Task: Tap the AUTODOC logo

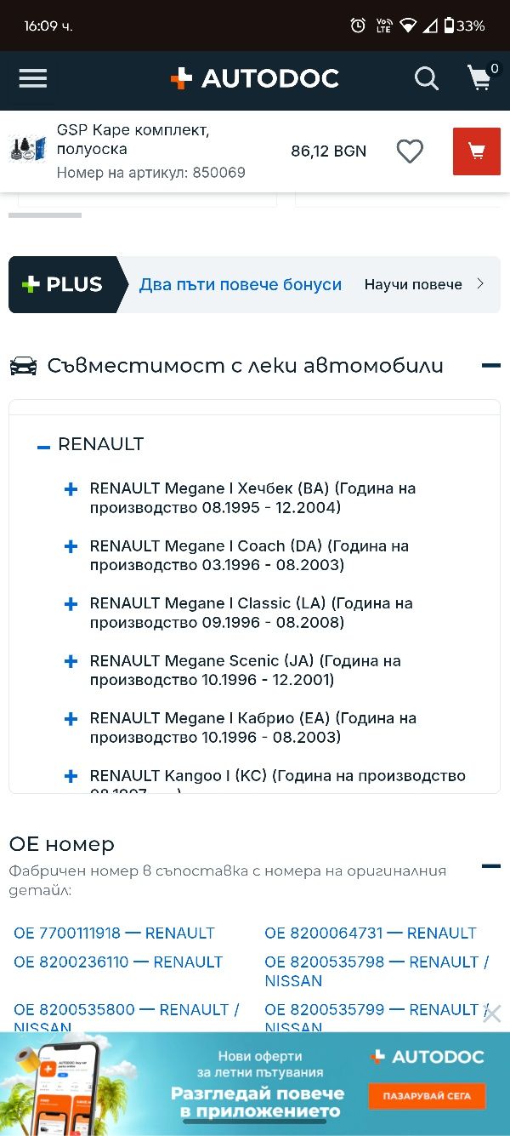Action: 254,79
